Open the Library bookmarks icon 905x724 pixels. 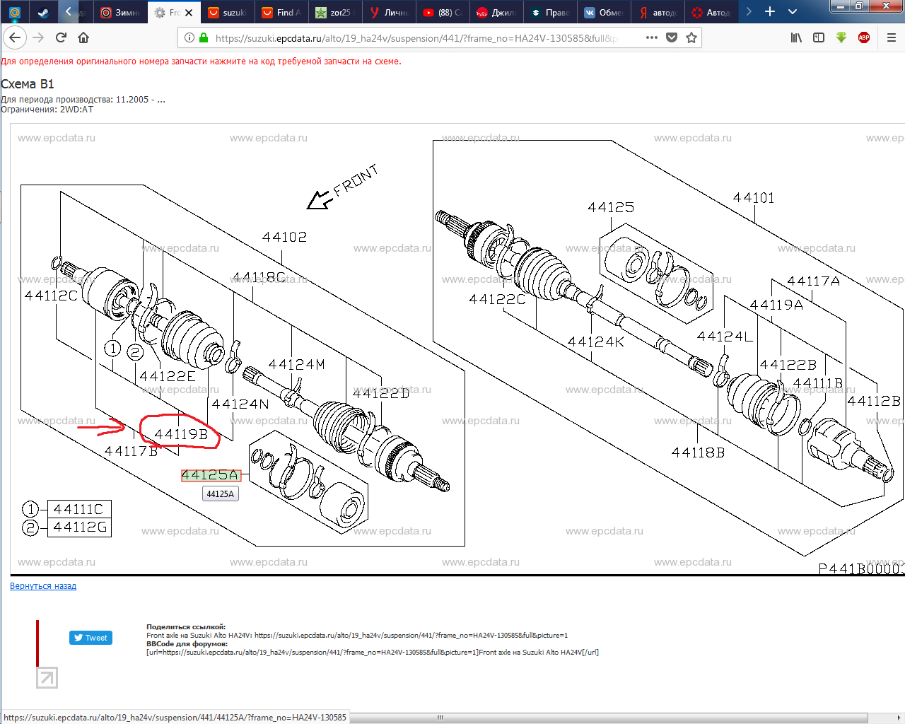click(796, 37)
